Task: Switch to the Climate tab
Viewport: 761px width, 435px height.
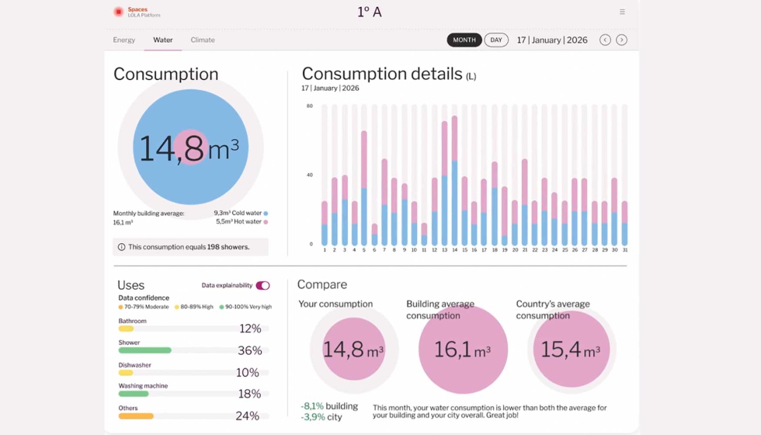Action: pos(203,40)
